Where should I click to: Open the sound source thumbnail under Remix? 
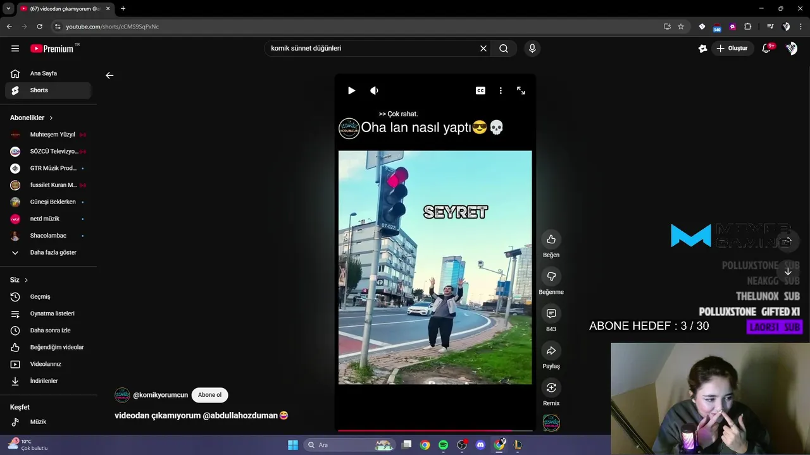point(551,423)
